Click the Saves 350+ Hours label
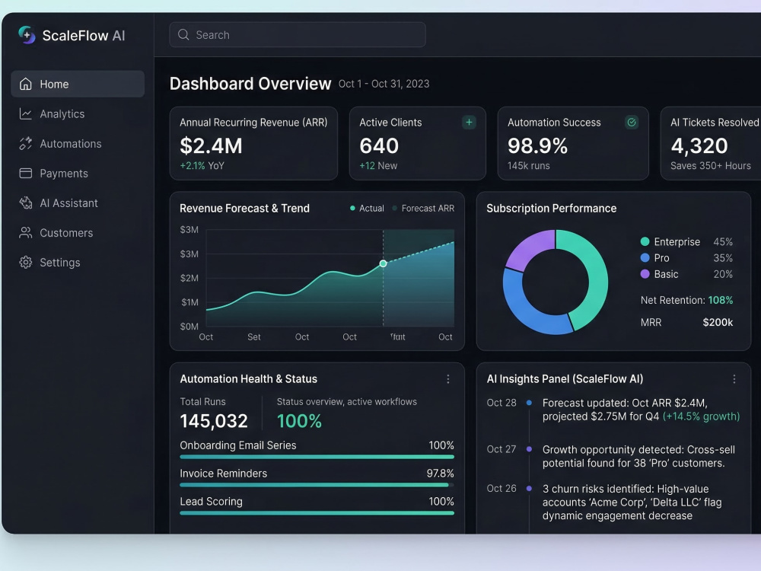Screen dimensions: 761x571 (x=711, y=165)
